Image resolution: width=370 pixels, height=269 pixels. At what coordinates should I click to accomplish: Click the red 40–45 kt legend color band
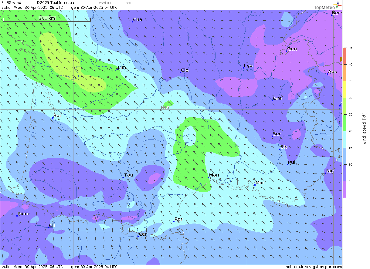[x=345, y=56]
